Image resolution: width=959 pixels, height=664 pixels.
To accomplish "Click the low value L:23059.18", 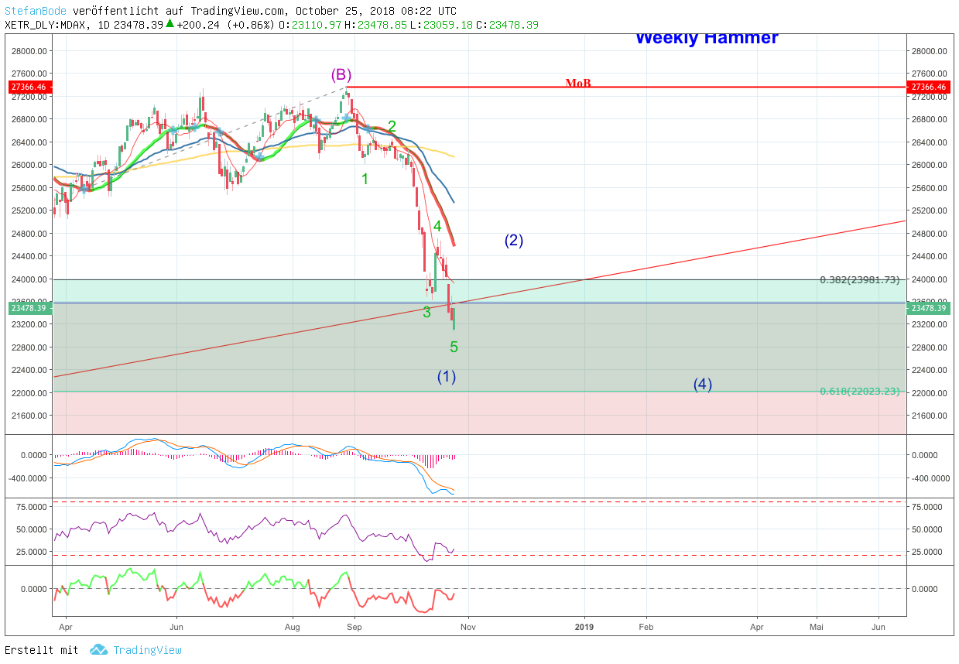I will coord(441,25).
